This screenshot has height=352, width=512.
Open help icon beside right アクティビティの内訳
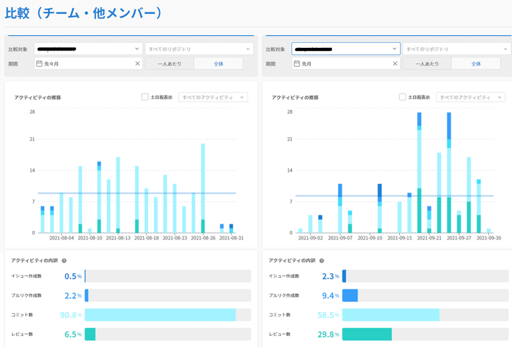[322, 261]
